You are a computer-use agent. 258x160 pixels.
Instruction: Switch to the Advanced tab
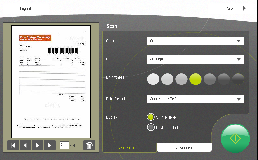184,148
